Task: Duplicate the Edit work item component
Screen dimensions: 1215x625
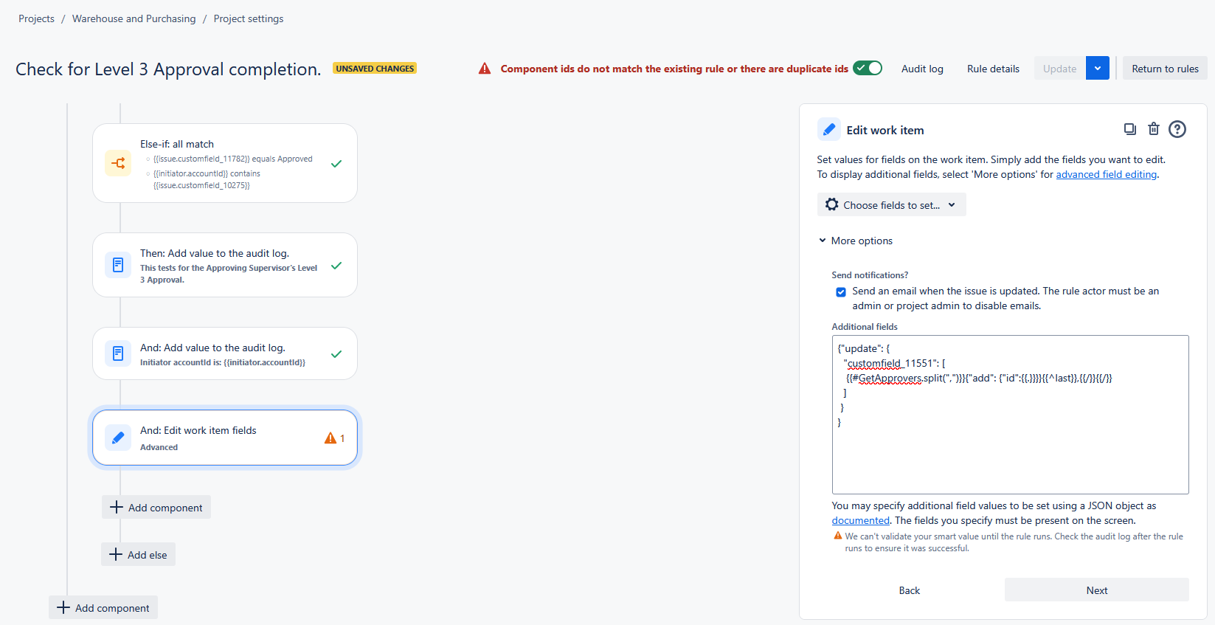Action: click(x=1129, y=129)
